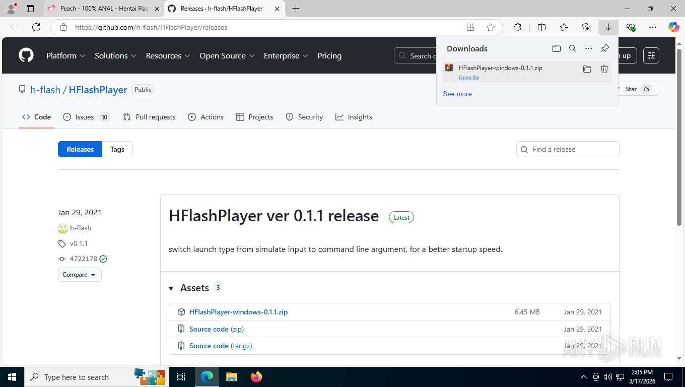
Task: Click the Windows taskbar search box
Action: 96,377
